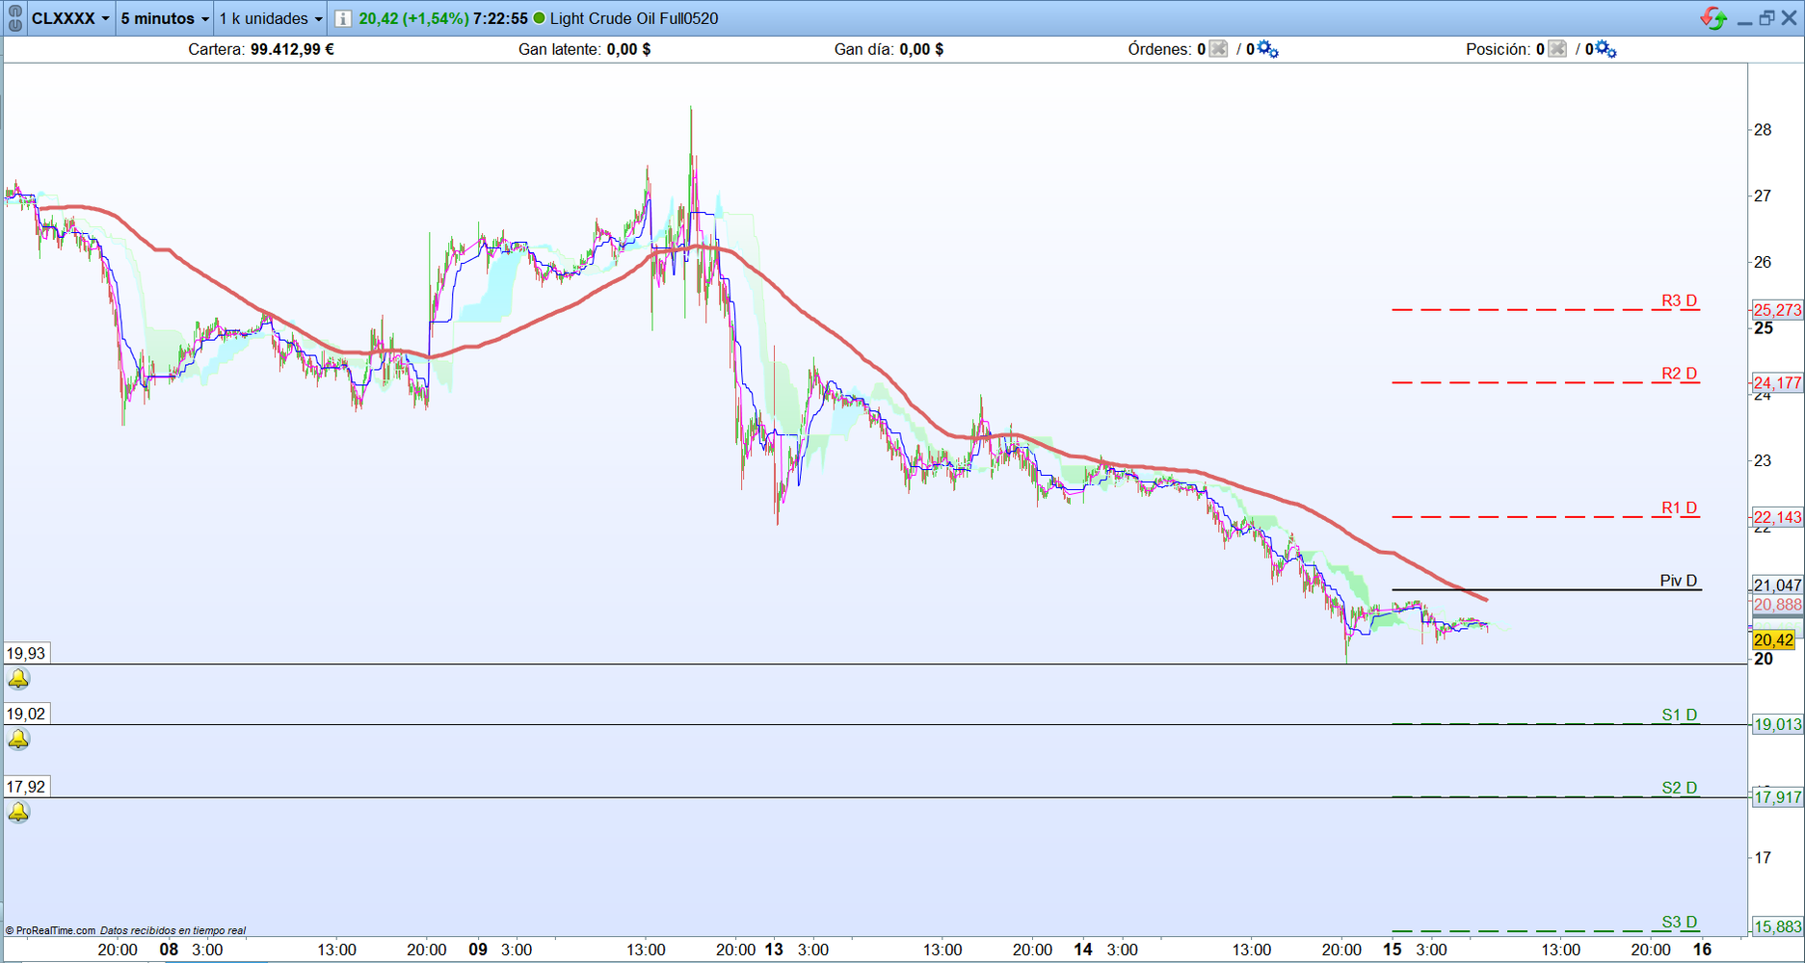Click the 20,888 moving average price label

[x=1777, y=605]
